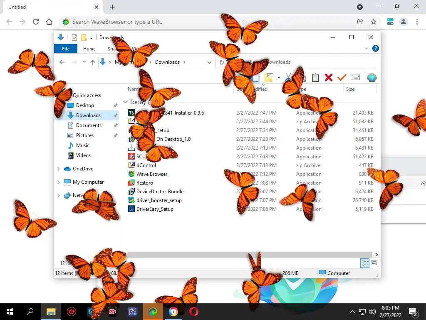This screenshot has width=426, height=320.
Task: Click the horizontal scrollbar right arrow
Action: (x=376, y=255)
